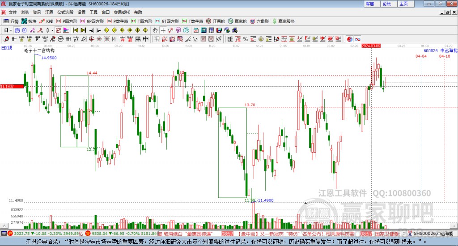Select the zigzag line tool
Image resolution: width=458 pixels, height=246 pixels.
click(170, 30)
